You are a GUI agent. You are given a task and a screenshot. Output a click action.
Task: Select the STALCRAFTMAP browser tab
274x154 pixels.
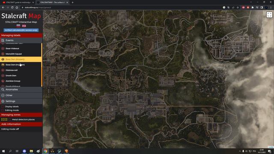(52, 3)
